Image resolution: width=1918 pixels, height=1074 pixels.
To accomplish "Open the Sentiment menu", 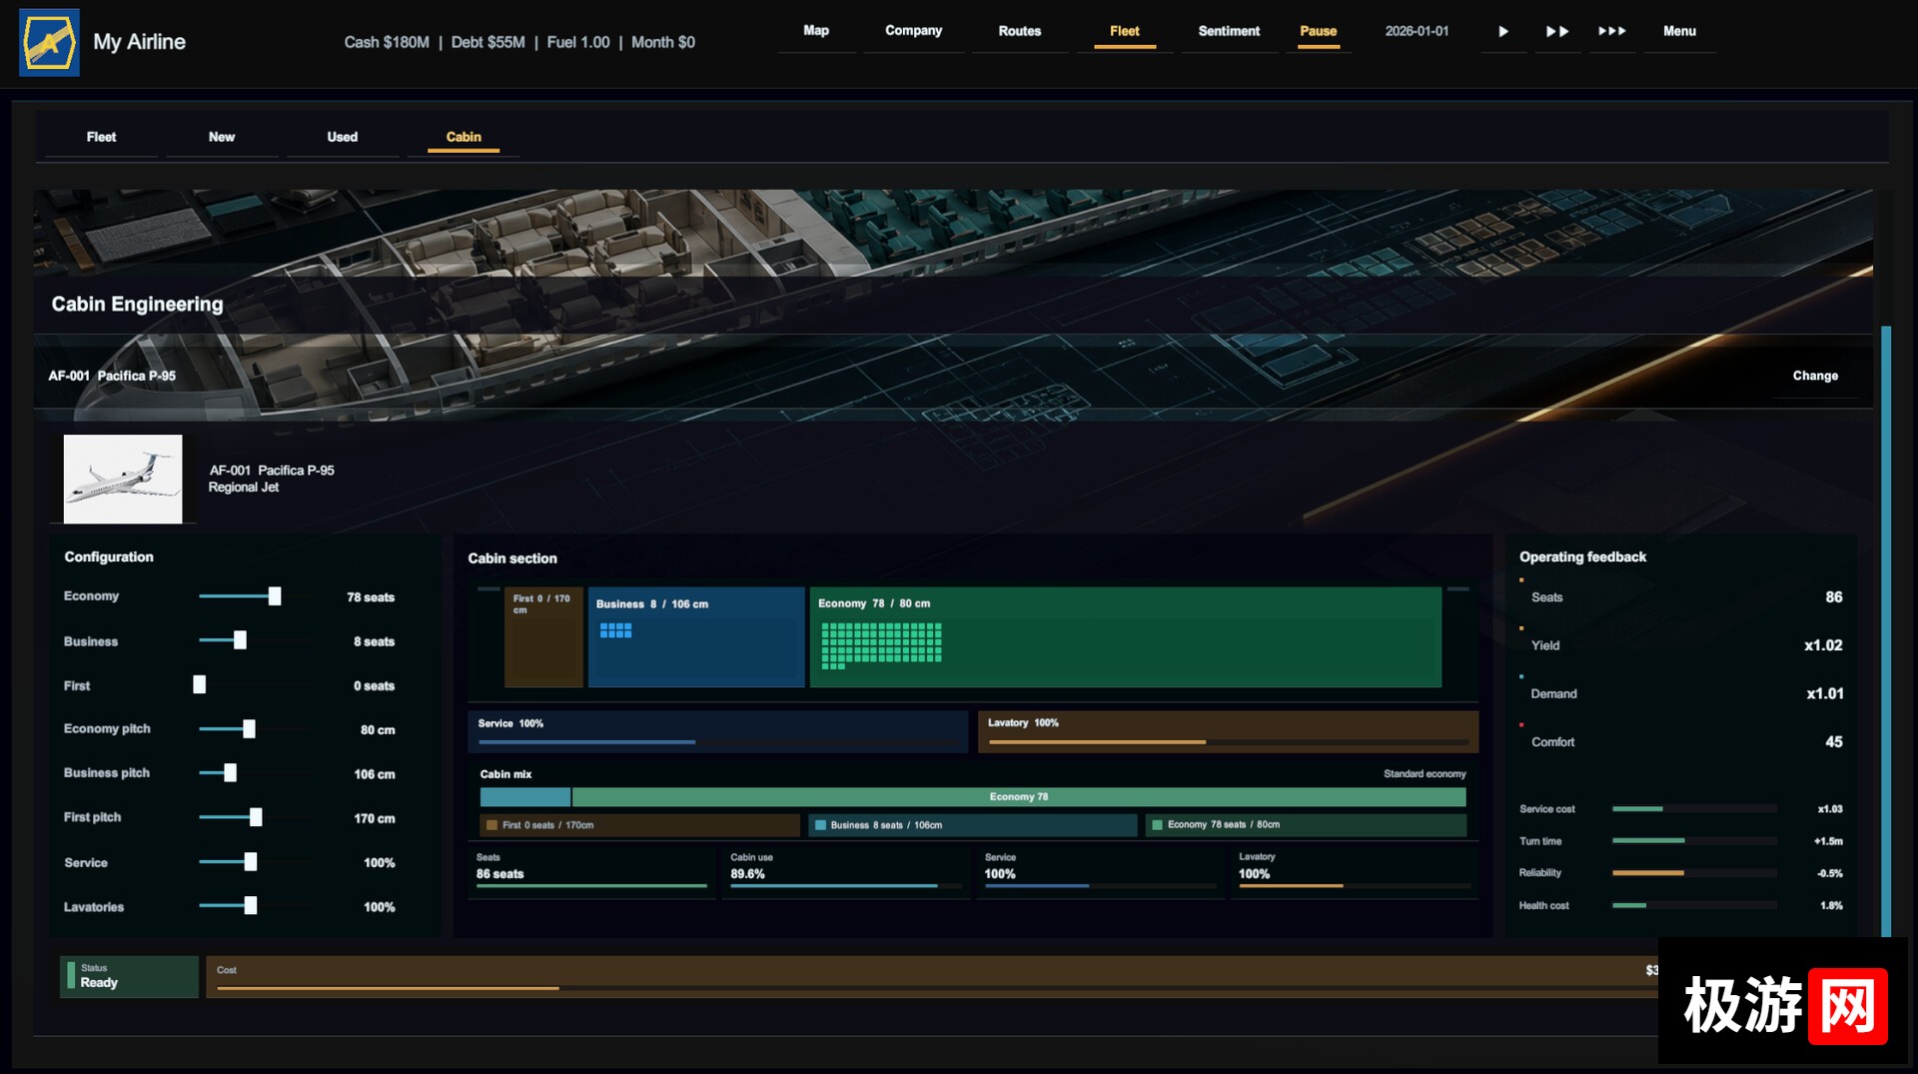I will 1229,32.
